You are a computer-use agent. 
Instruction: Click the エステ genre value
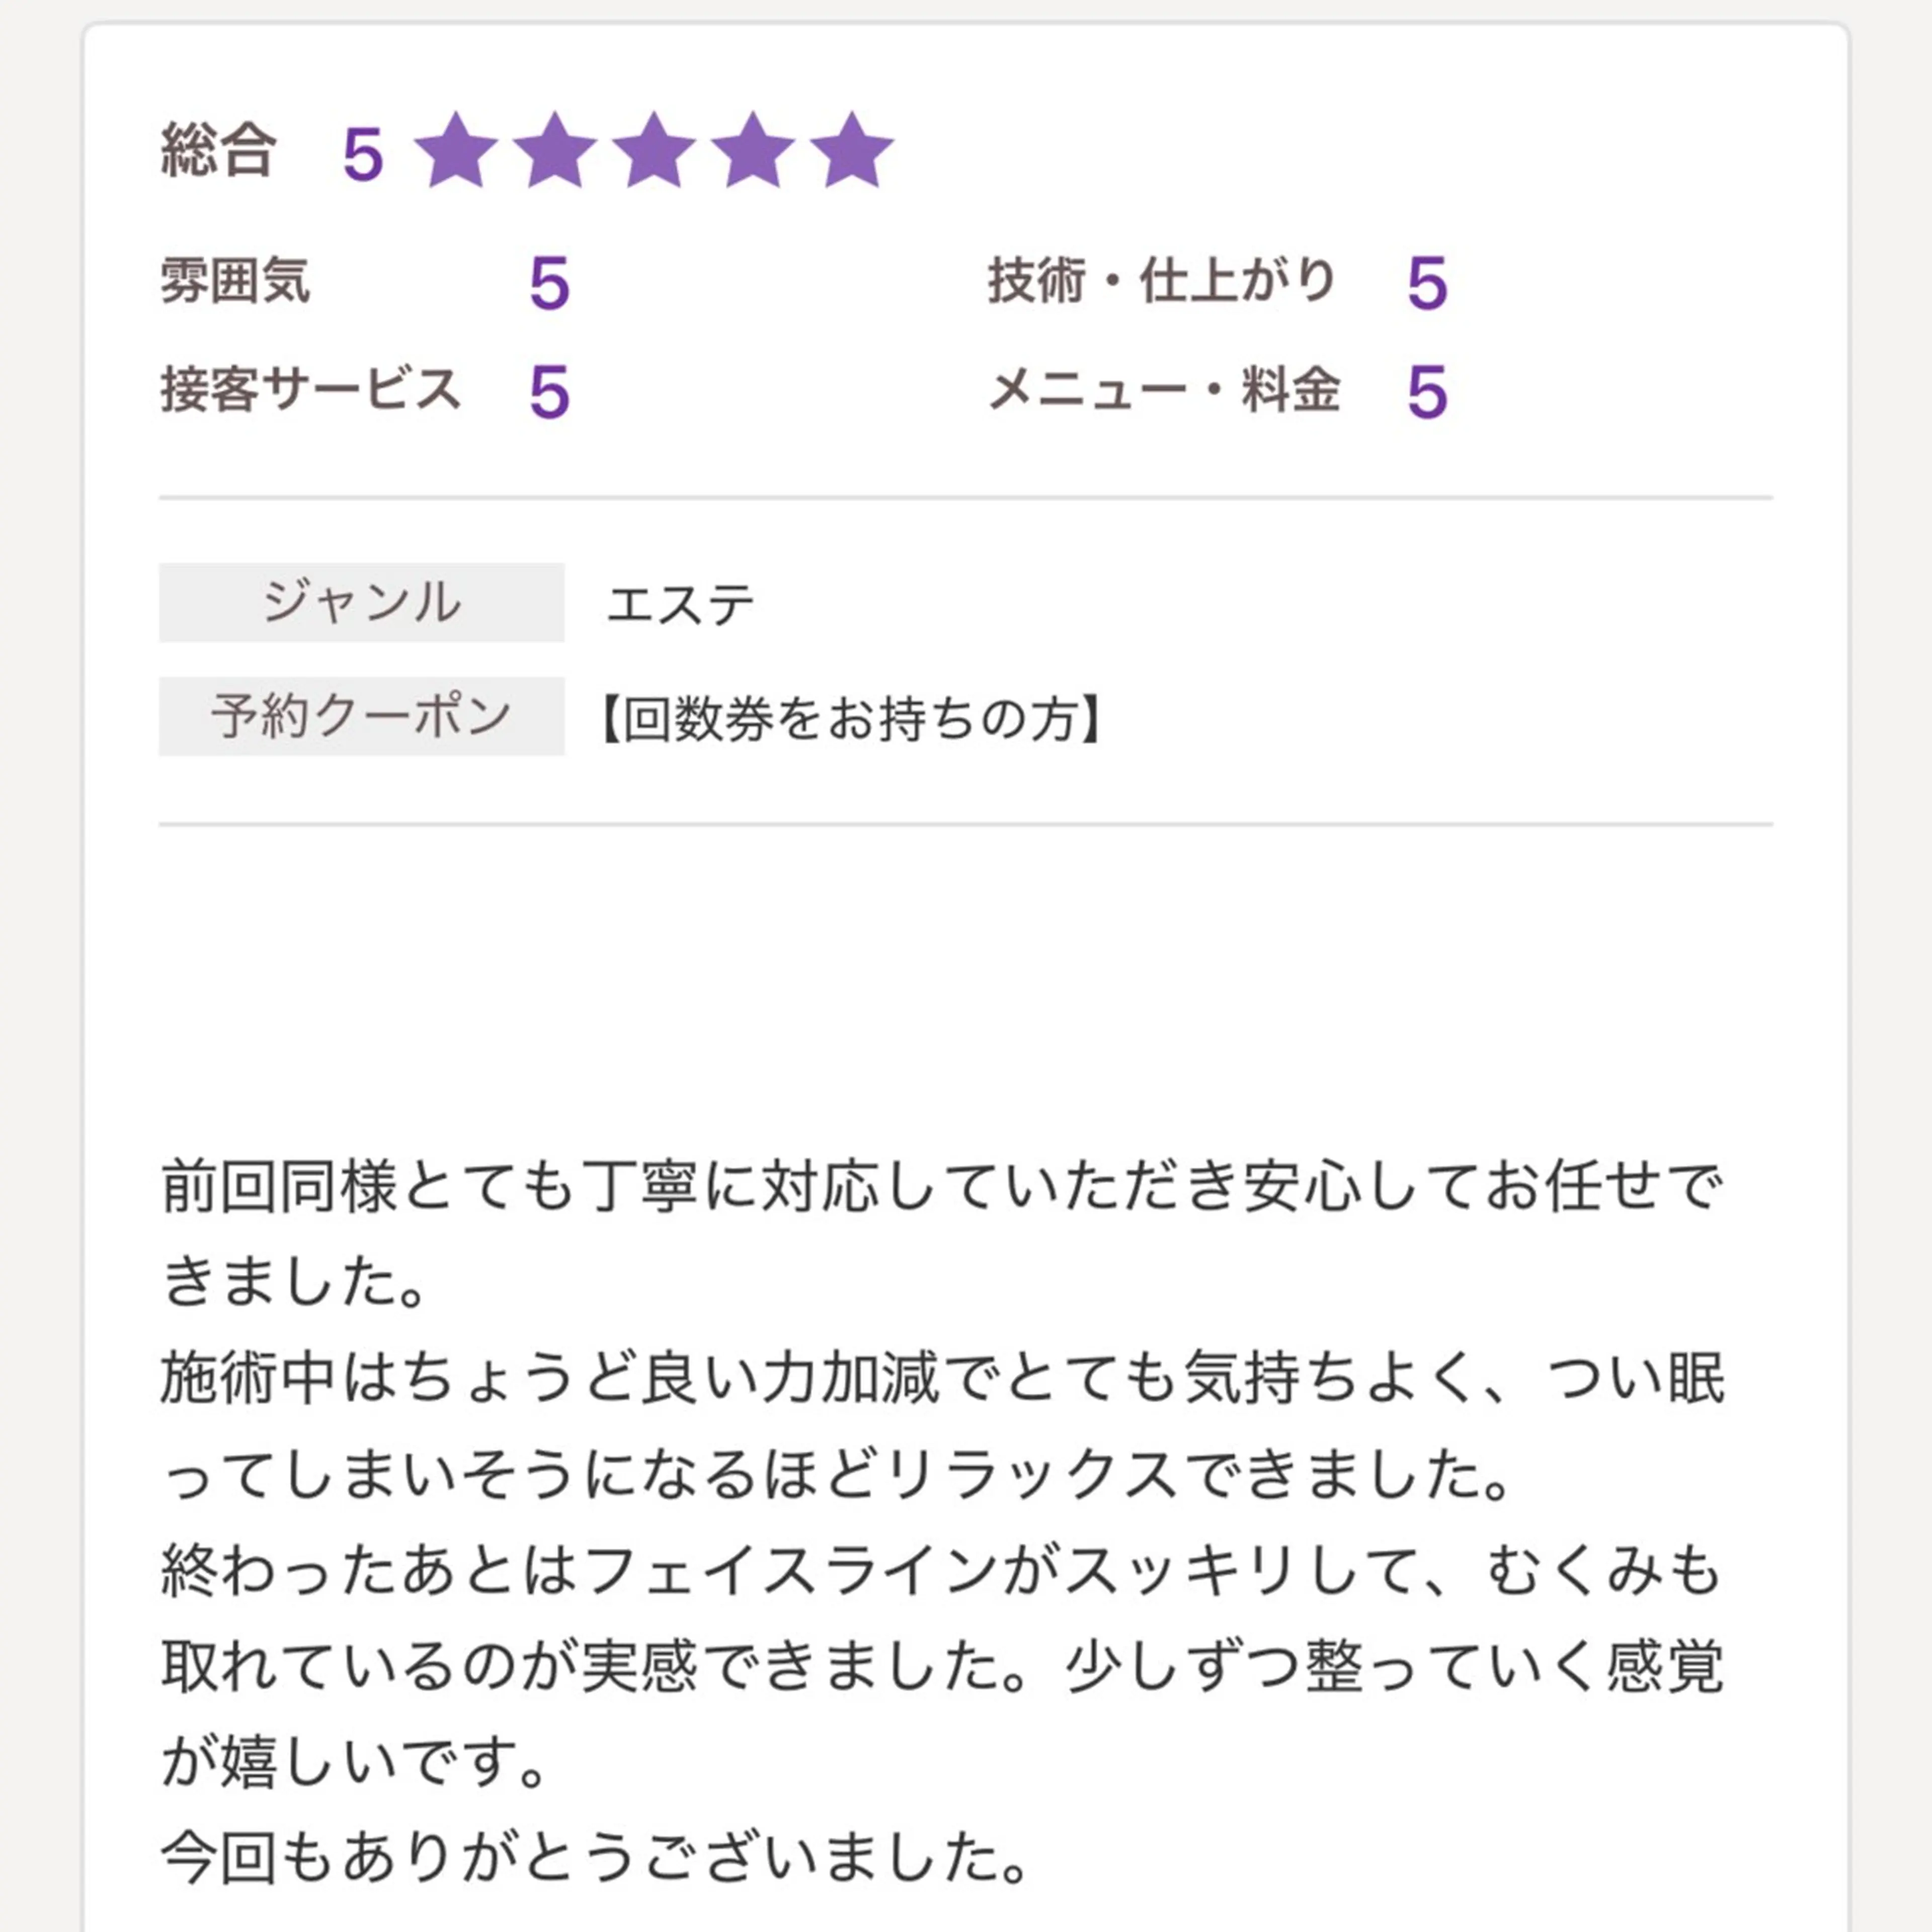(x=681, y=605)
